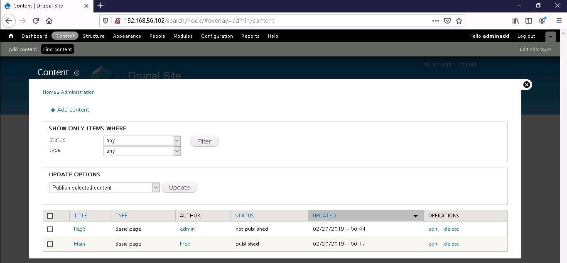Image resolution: width=567 pixels, height=263 pixels.
Task: Sort the table by Title column
Action: (x=81, y=216)
